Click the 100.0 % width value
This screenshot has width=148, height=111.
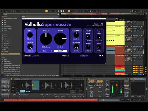(x=30, y=51)
